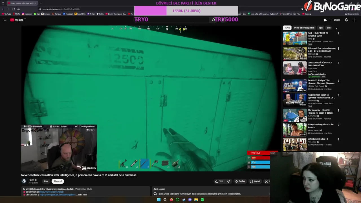Open the browser home page
The height and width of the screenshot is (203, 361).
click(18, 9)
